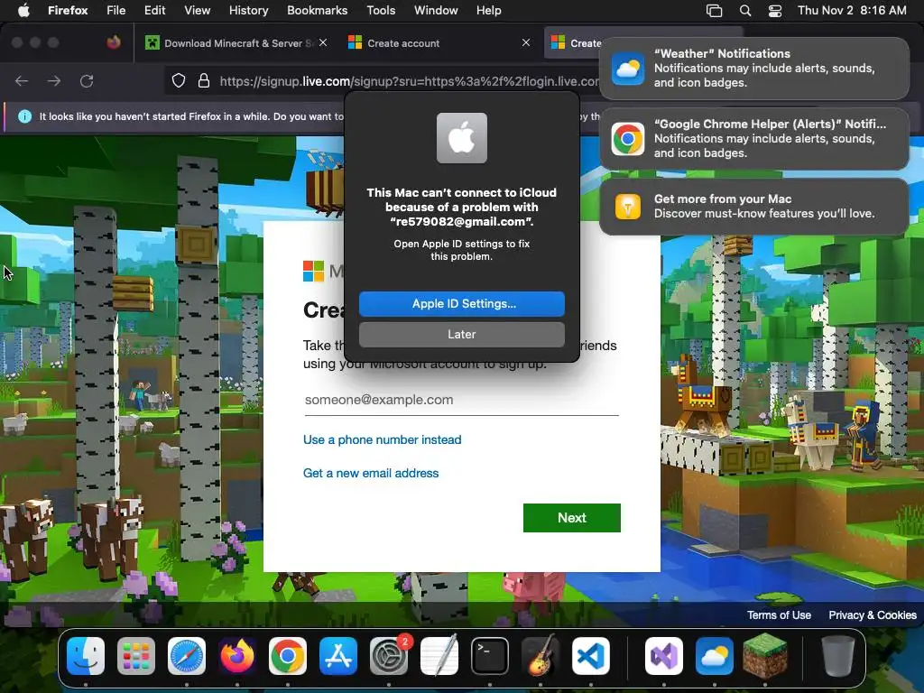Image resolution: width=924 pixels, height=693 pixels.
Task: Open the Privacy & Cookies link
Action: (x=873, y=615)
